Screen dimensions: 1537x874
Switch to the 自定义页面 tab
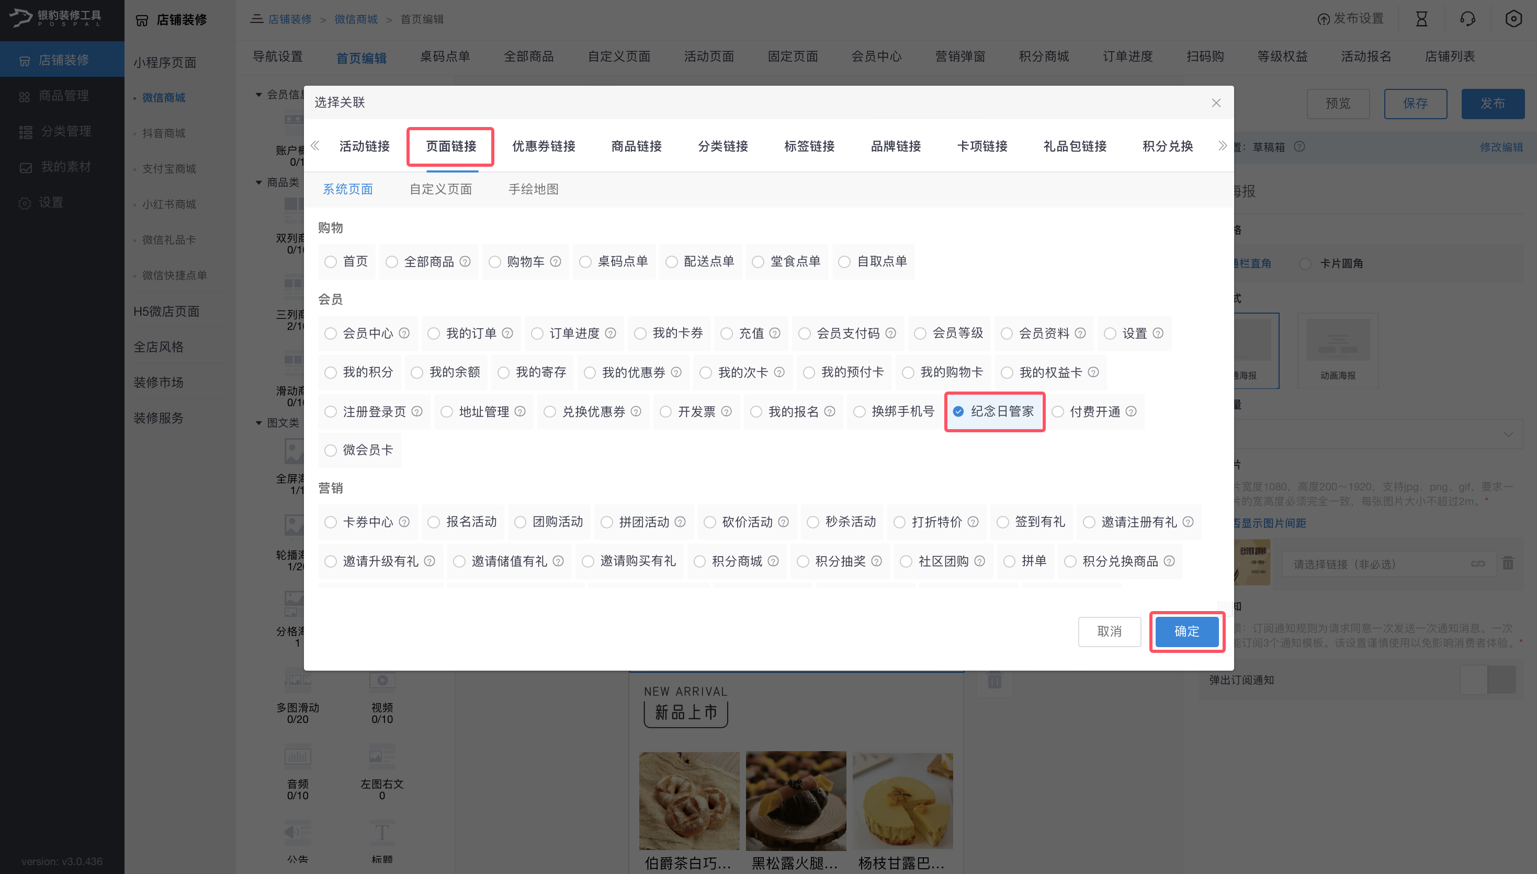coord(440,189)
